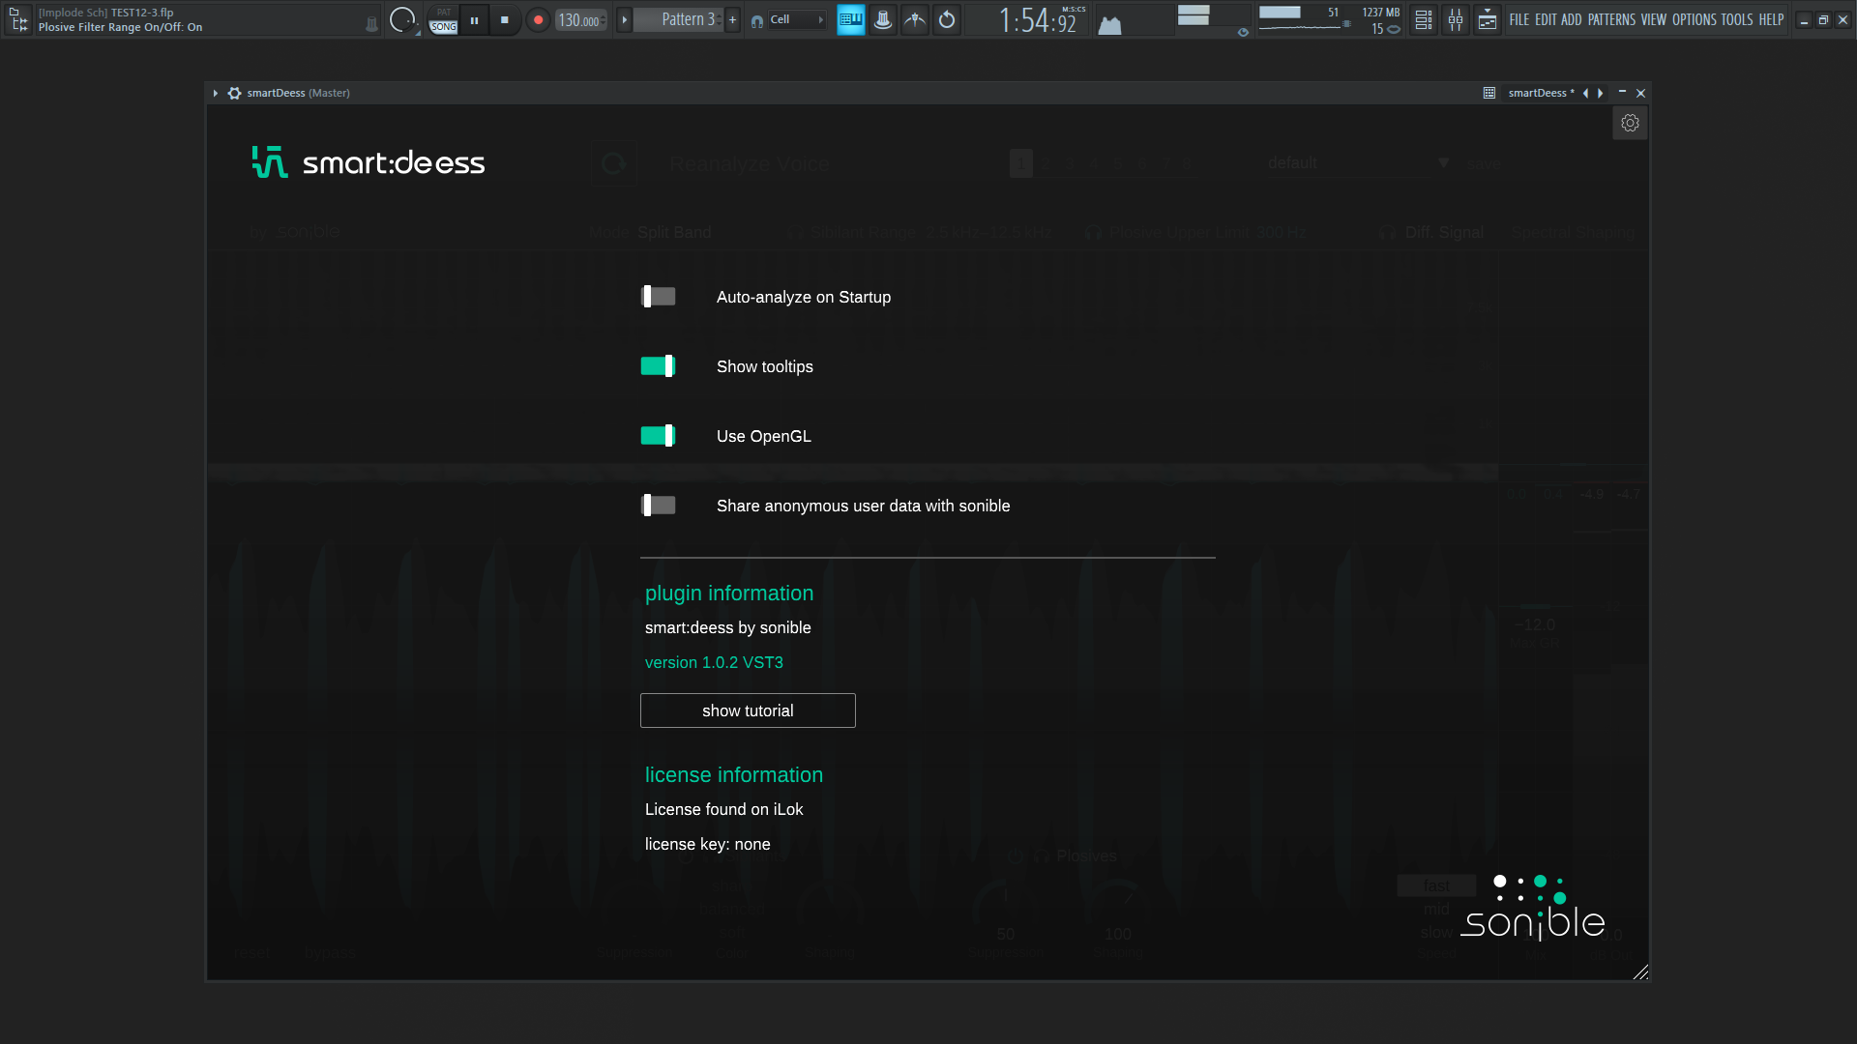Screen dimensions: 1857x1044
Task: Click the round knob left of PAT/SONG
Action: tap(402, 19)
